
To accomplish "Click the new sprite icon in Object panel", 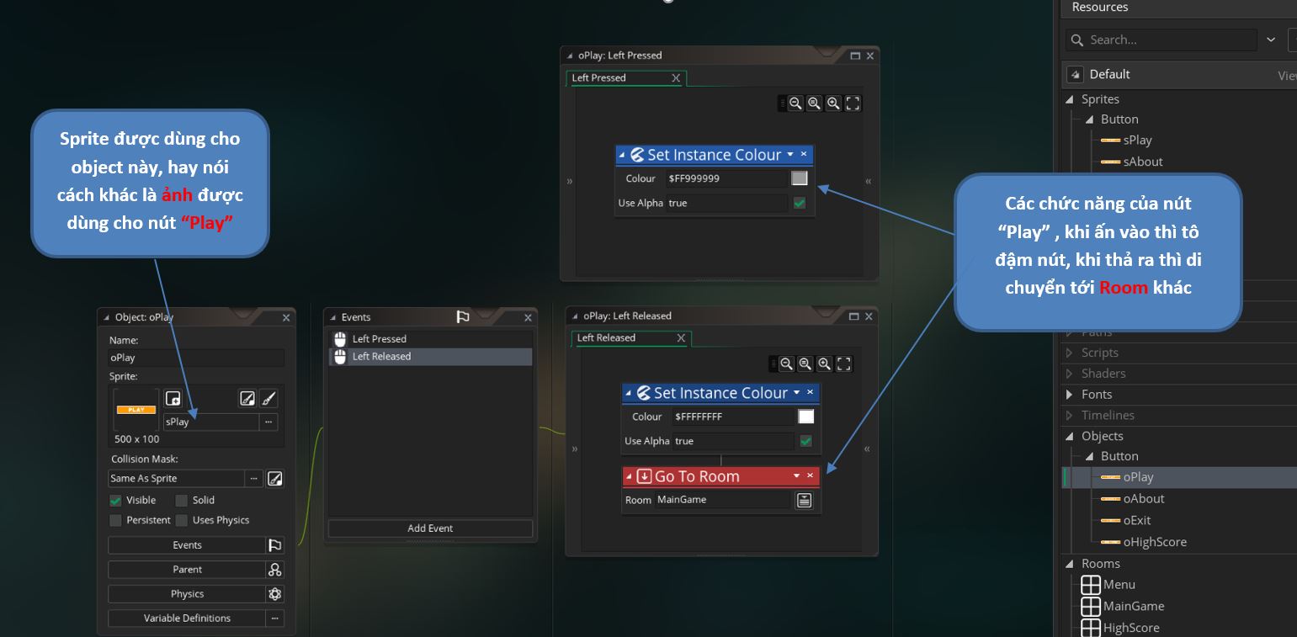I will pyautogui.click(x=173, y=399).
